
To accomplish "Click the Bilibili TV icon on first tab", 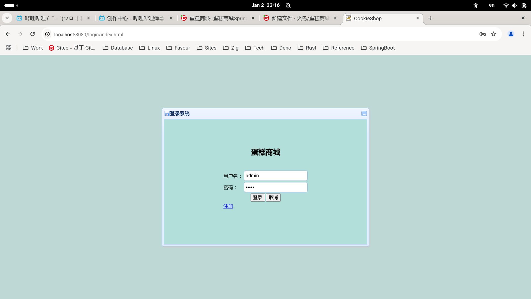I will pos(19,18).
